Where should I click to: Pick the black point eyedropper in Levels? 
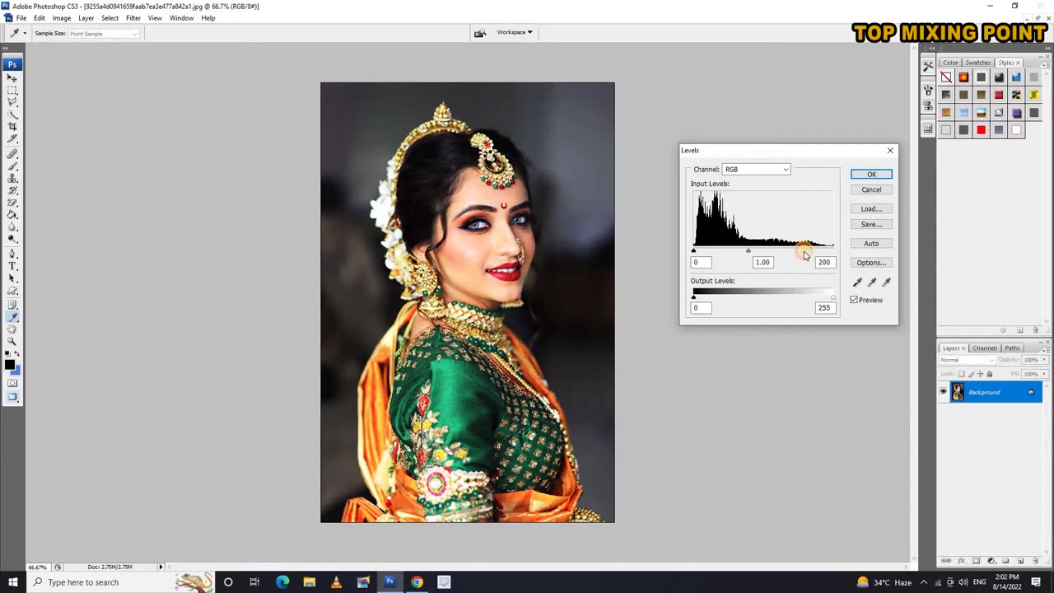(857, 282)
